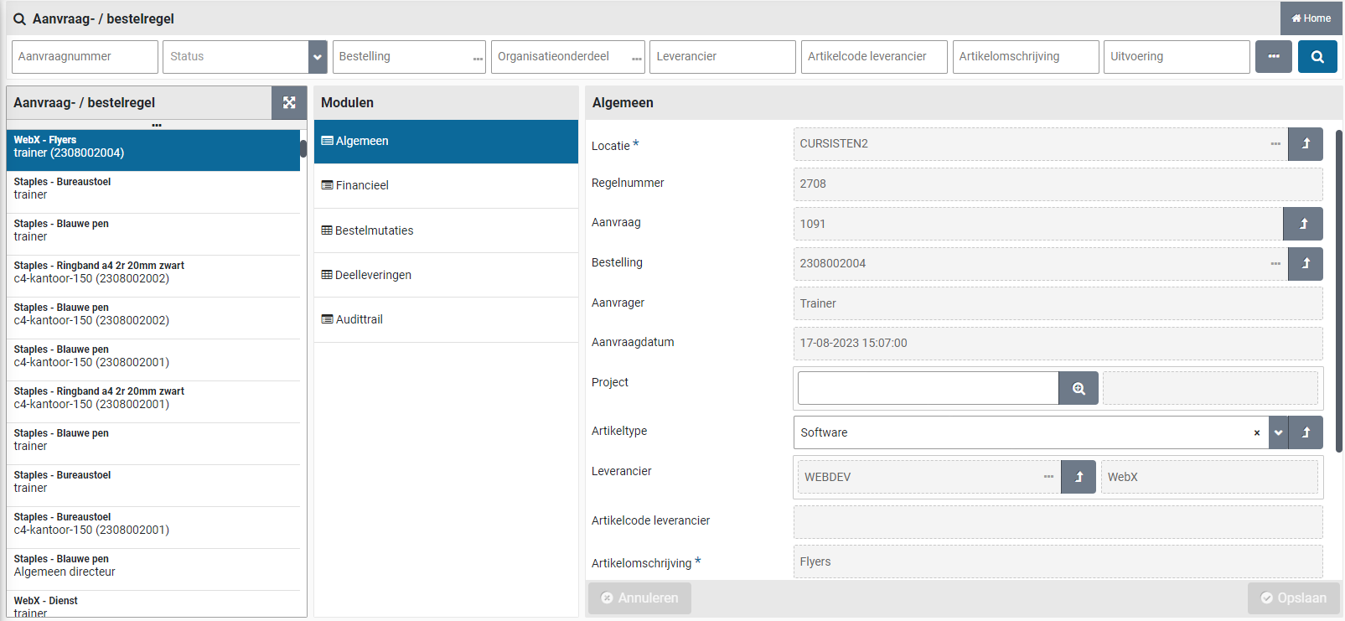The image size is (1345, 621).
Task: Open more filters with the ellipsis button
Action: 1273,57
